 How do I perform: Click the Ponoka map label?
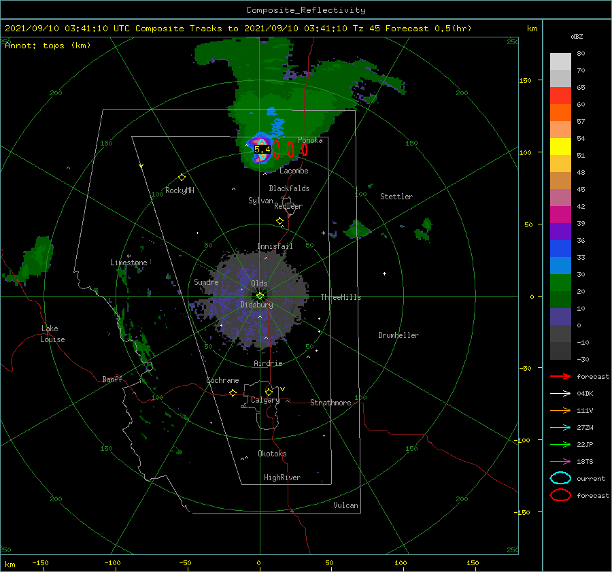(x=310, y=140)
